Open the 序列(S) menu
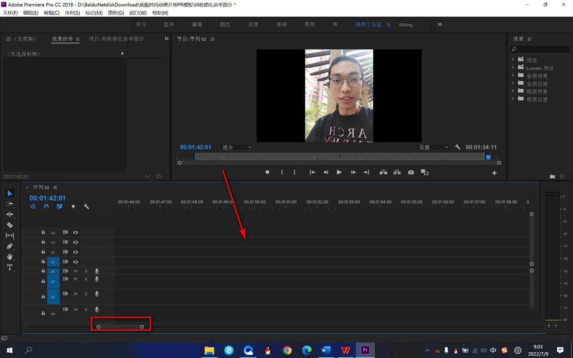The image size is (573, 358). pyautogui.click(x=72, y=13)
